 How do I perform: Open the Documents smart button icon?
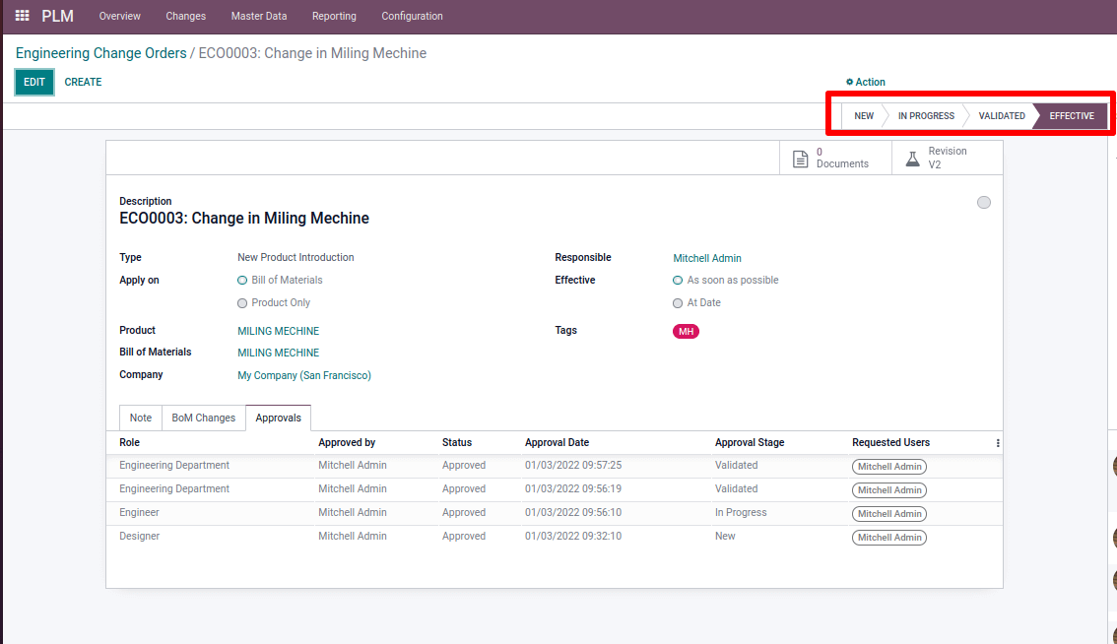[x=800, y=159]
